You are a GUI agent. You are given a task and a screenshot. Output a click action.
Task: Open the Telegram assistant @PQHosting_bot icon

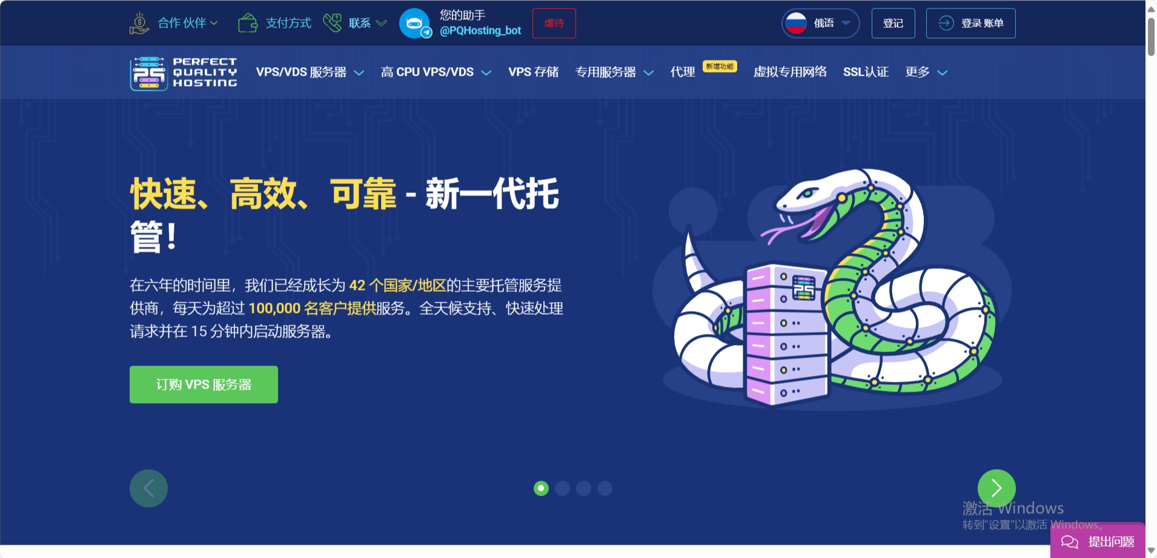[x=415, y=23]
